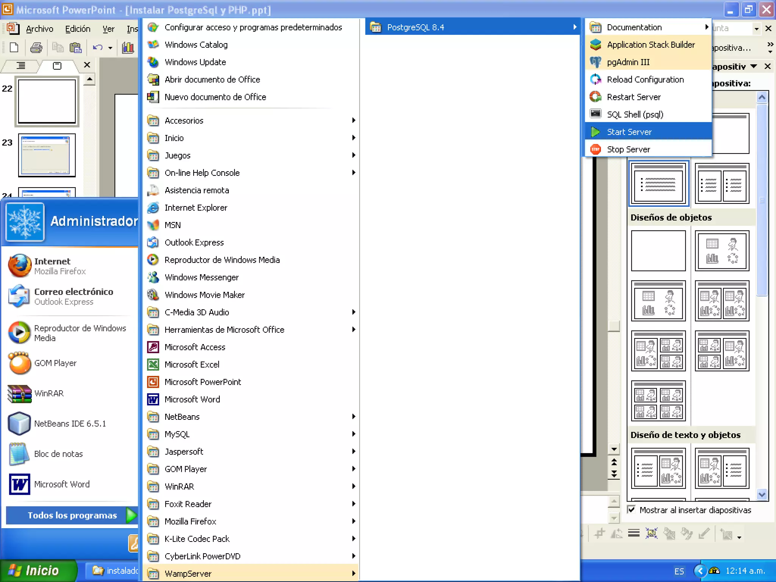Select slide 23 thumbnail

click(x=47, y=155)
